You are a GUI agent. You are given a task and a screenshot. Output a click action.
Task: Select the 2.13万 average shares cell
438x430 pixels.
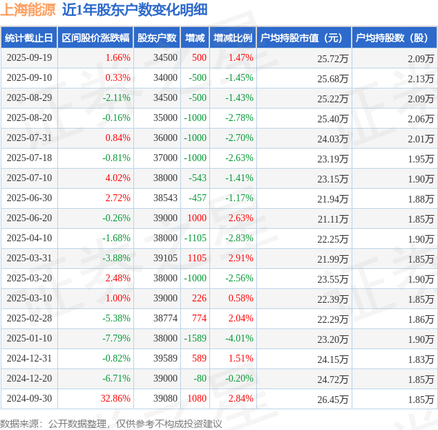click(420, 78)
